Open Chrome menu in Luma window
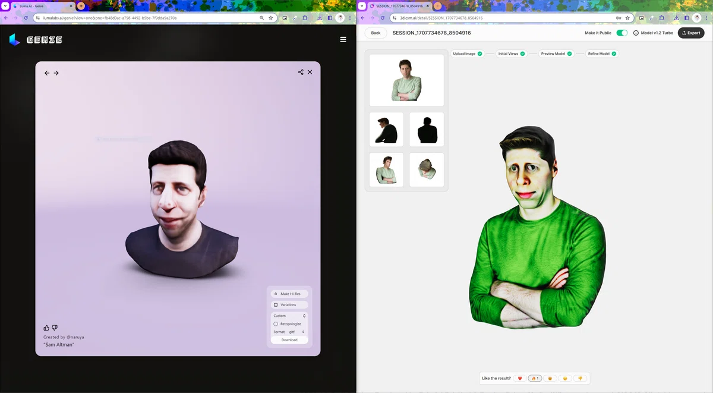The width and height of the screenshot is (713, 393). (351, 18)
